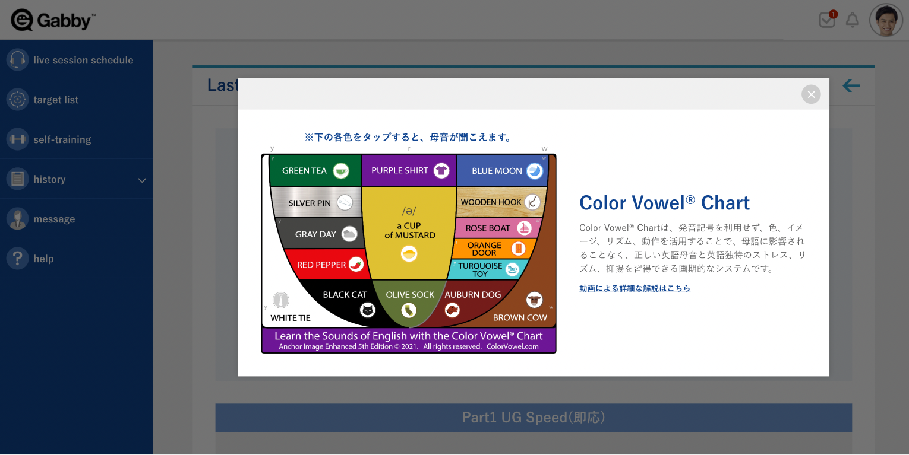909x455 pixels.
Task: Go to target list menu item
Action: click(77, 100)
